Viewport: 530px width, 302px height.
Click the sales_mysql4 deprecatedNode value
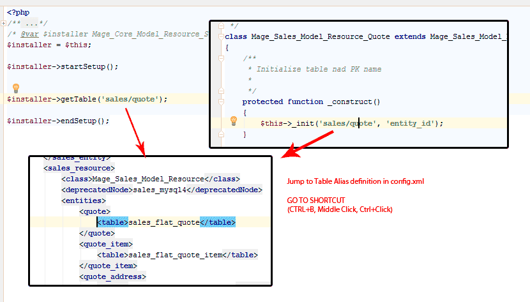pos(160,190)
